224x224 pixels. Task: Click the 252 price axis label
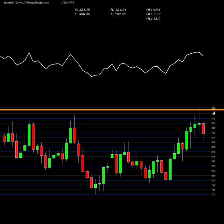(x=213, y=157)
